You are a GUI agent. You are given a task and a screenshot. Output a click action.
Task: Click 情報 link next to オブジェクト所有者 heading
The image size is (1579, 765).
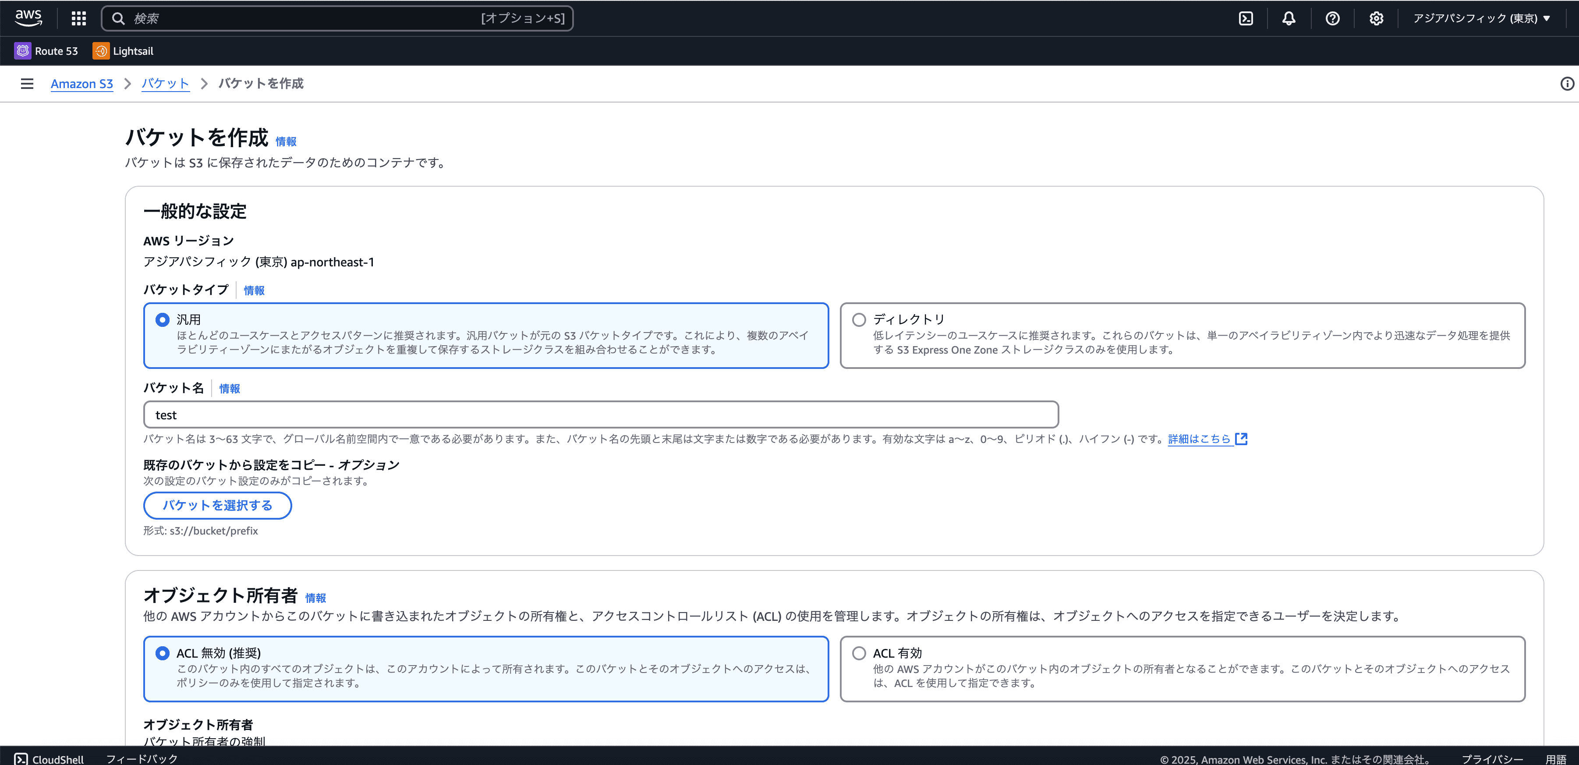pyautogui.click(x=315, y=598)
